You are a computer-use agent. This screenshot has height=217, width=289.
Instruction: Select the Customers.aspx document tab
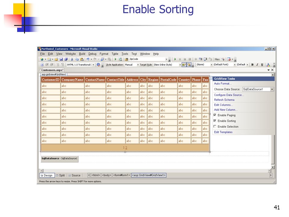coord(52,70)
